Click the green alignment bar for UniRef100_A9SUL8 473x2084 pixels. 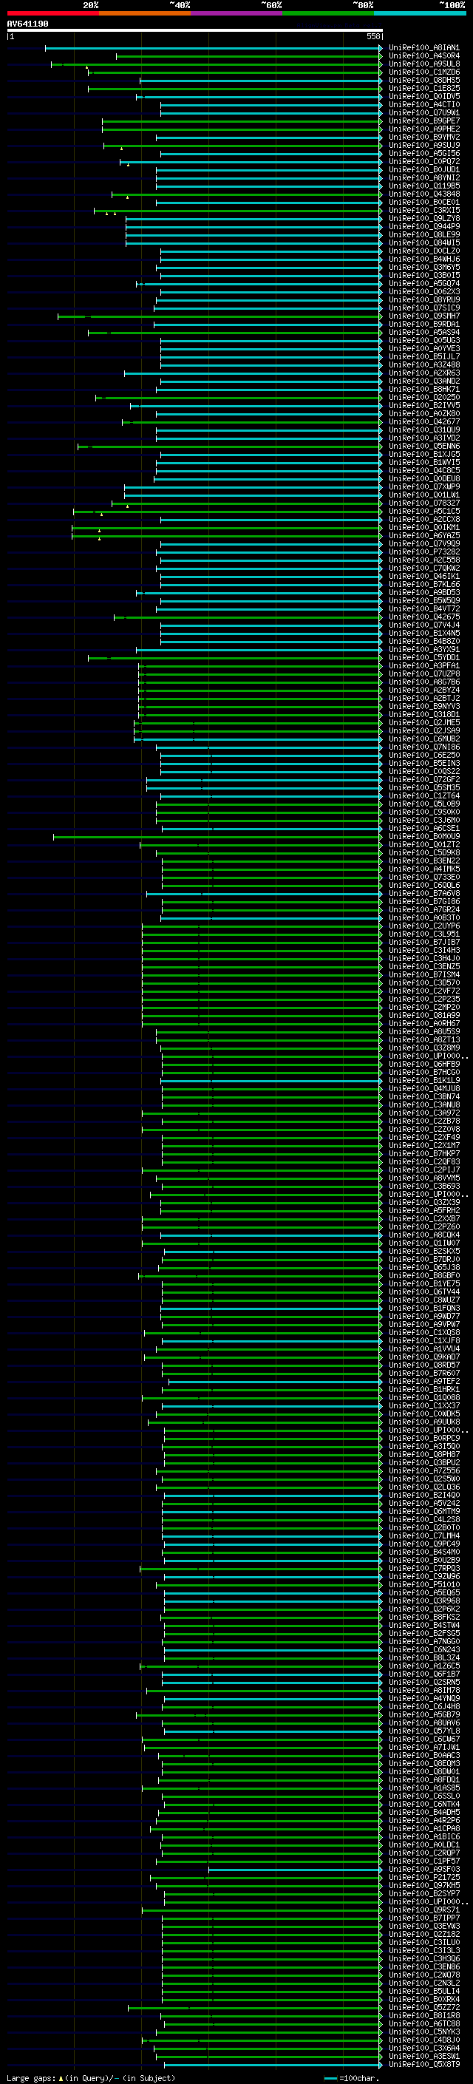(x=216, y=65)
